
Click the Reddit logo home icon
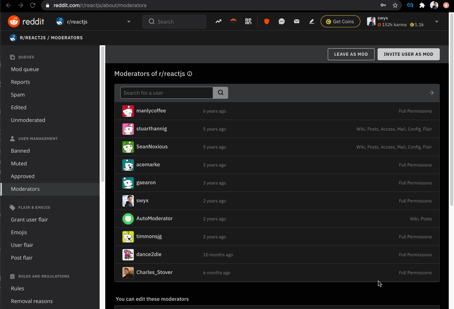point(14,22)
